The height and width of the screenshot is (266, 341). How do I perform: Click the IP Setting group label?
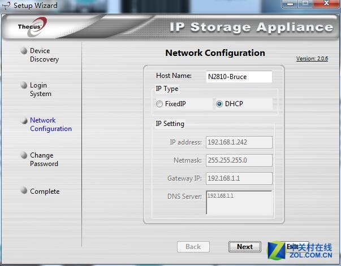(x=170, y=124)
